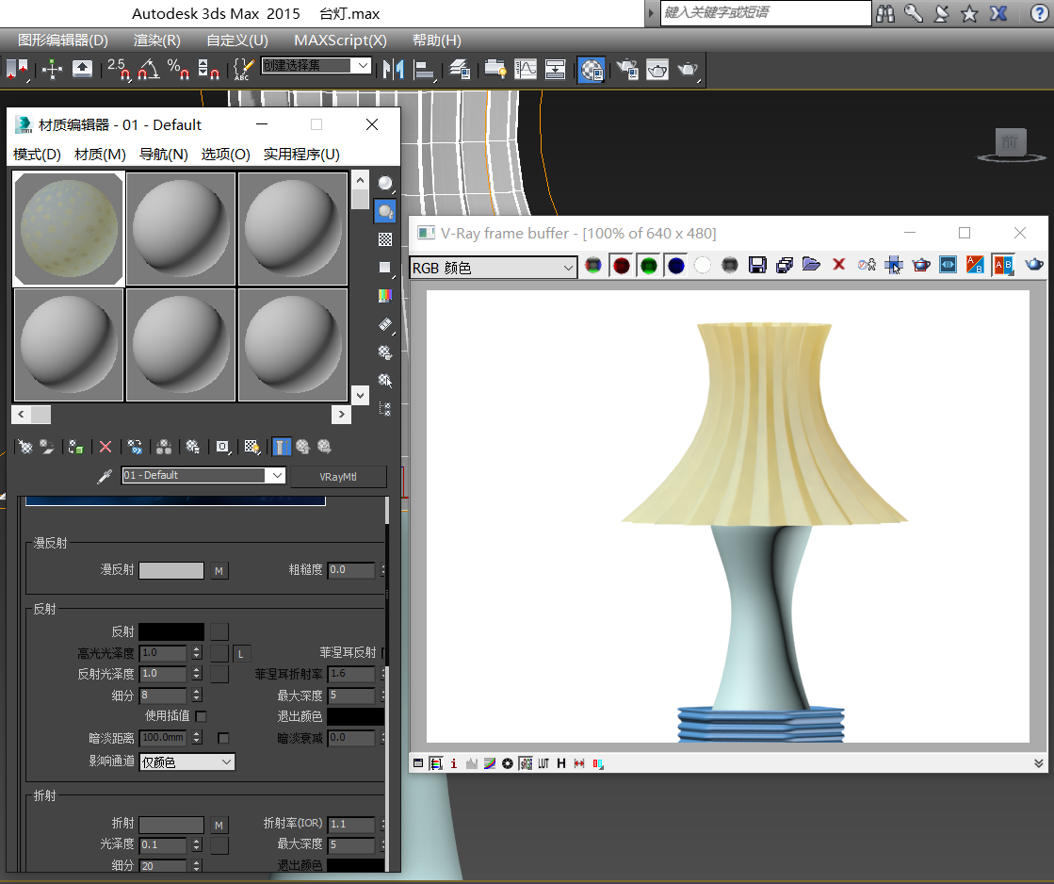The image size is (1054, 884).
Task: Open the curve editor from main toolbar
Action: pos(525,70)
